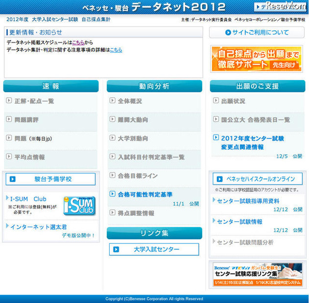Viewport: 309px width, 303px height.
Task: Click the arrow icon beside 得点調整情報
Action: [x=112, y=213]
